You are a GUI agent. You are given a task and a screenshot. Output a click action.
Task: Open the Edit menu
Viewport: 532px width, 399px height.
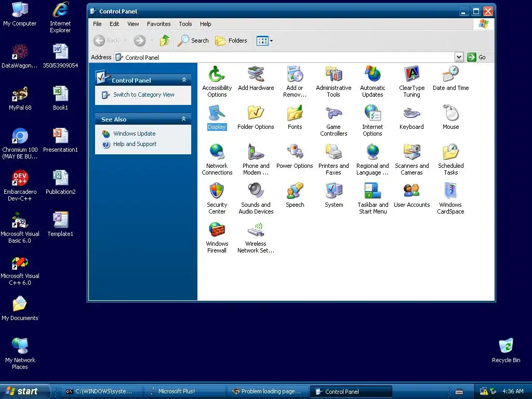114,24
